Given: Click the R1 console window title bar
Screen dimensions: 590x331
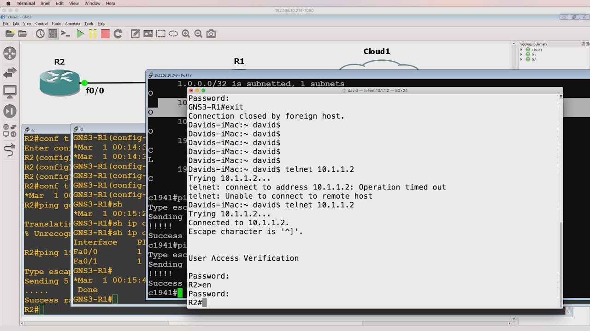Looking at the screenshot, I should click(108, 129).
